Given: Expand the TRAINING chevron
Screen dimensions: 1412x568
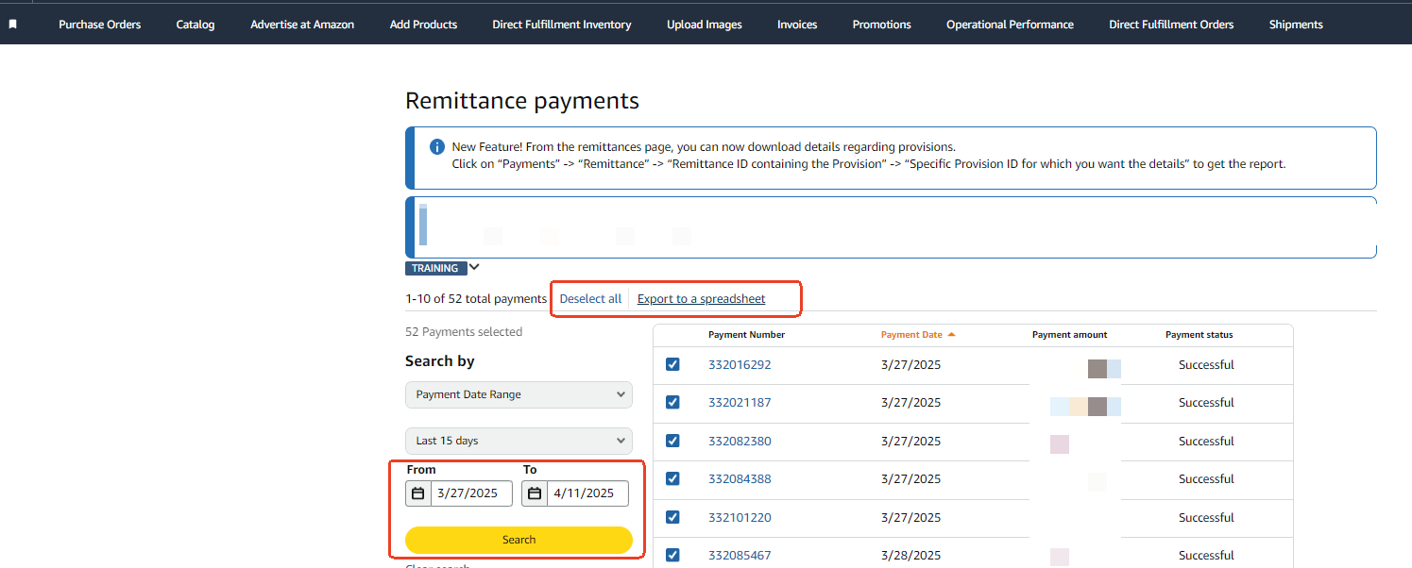Looking at the screenshot, I should [x=474, y=267].
